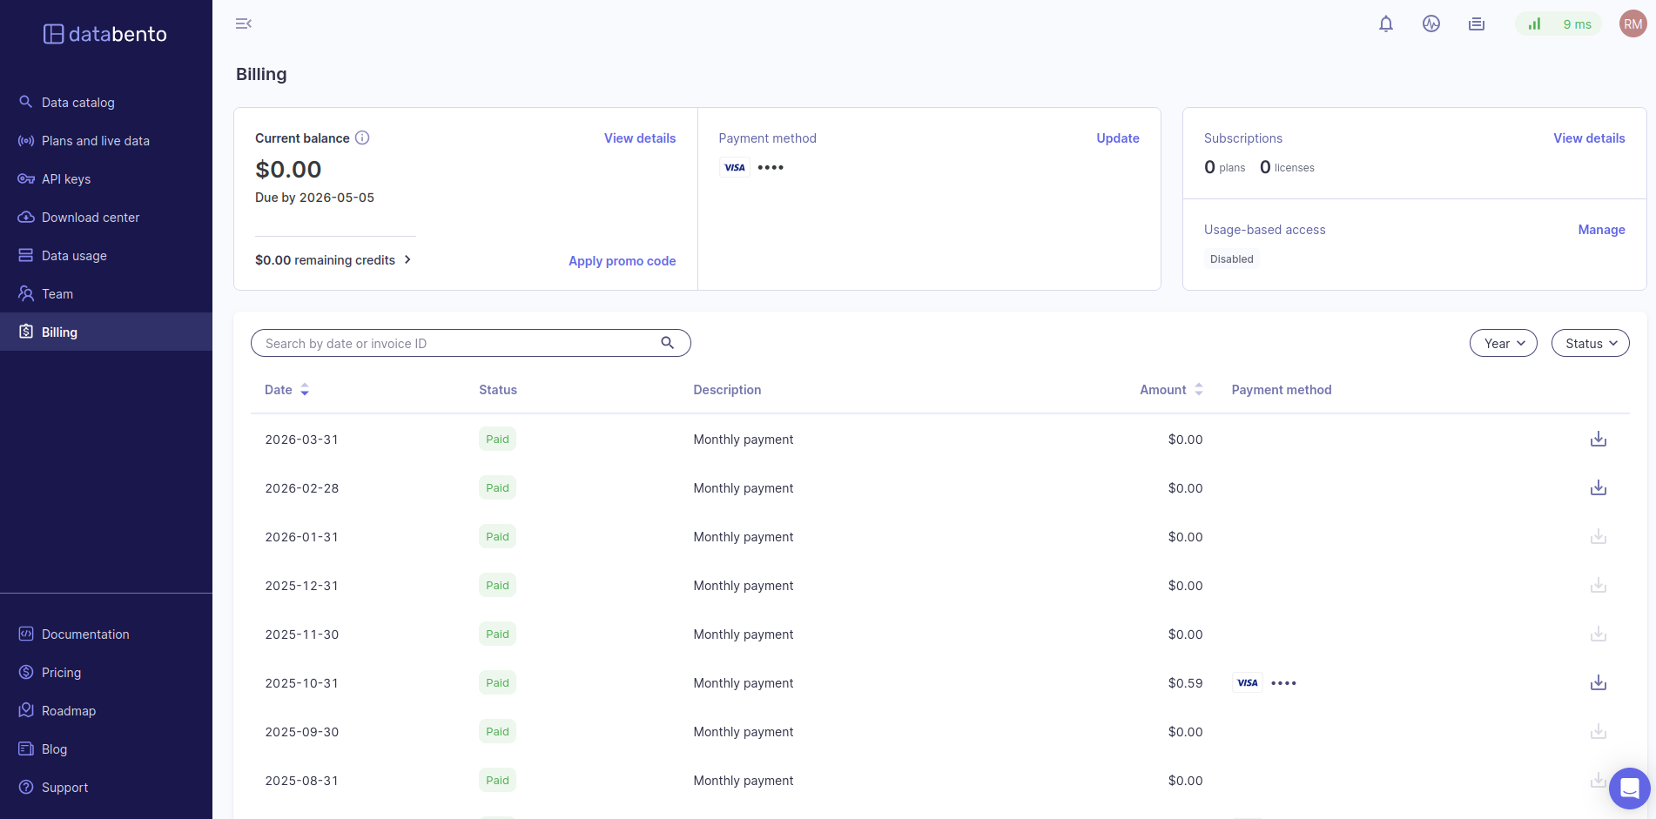Open RM user avatar menu
This screenshot has width=1656, height=819.
[1633, 24]
